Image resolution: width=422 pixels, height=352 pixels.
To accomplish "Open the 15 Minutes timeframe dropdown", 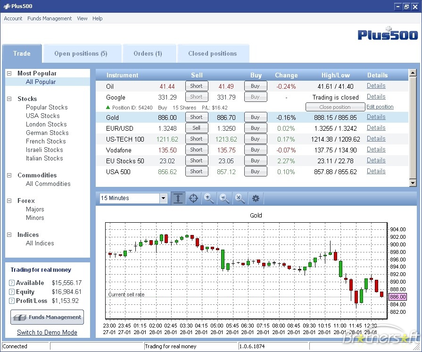I will pyautogui.click(x=163, y=198).
